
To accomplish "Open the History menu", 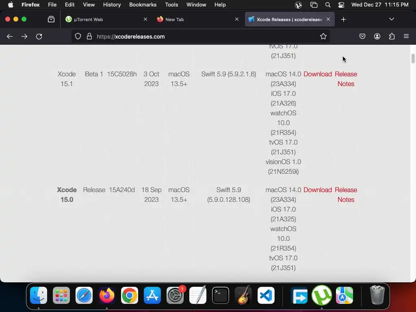I will tap(112, 5).
